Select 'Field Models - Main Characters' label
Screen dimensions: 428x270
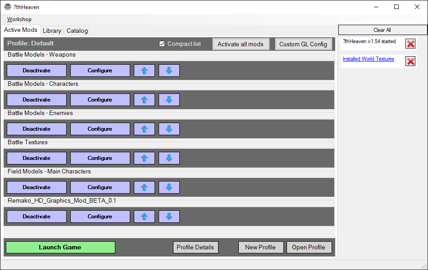pos(49,171)
